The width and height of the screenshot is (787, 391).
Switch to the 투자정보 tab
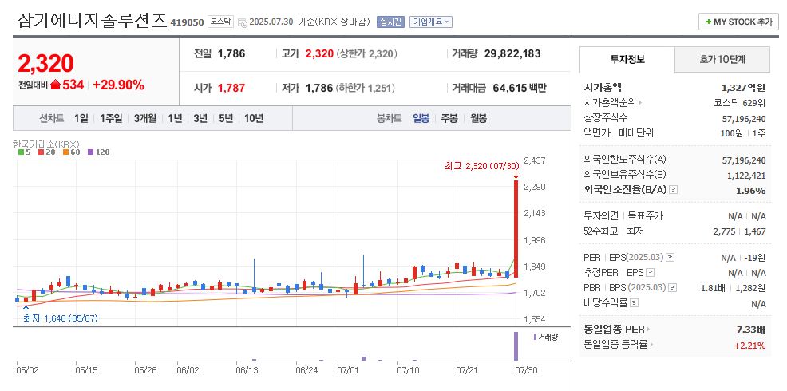(627, 59)
